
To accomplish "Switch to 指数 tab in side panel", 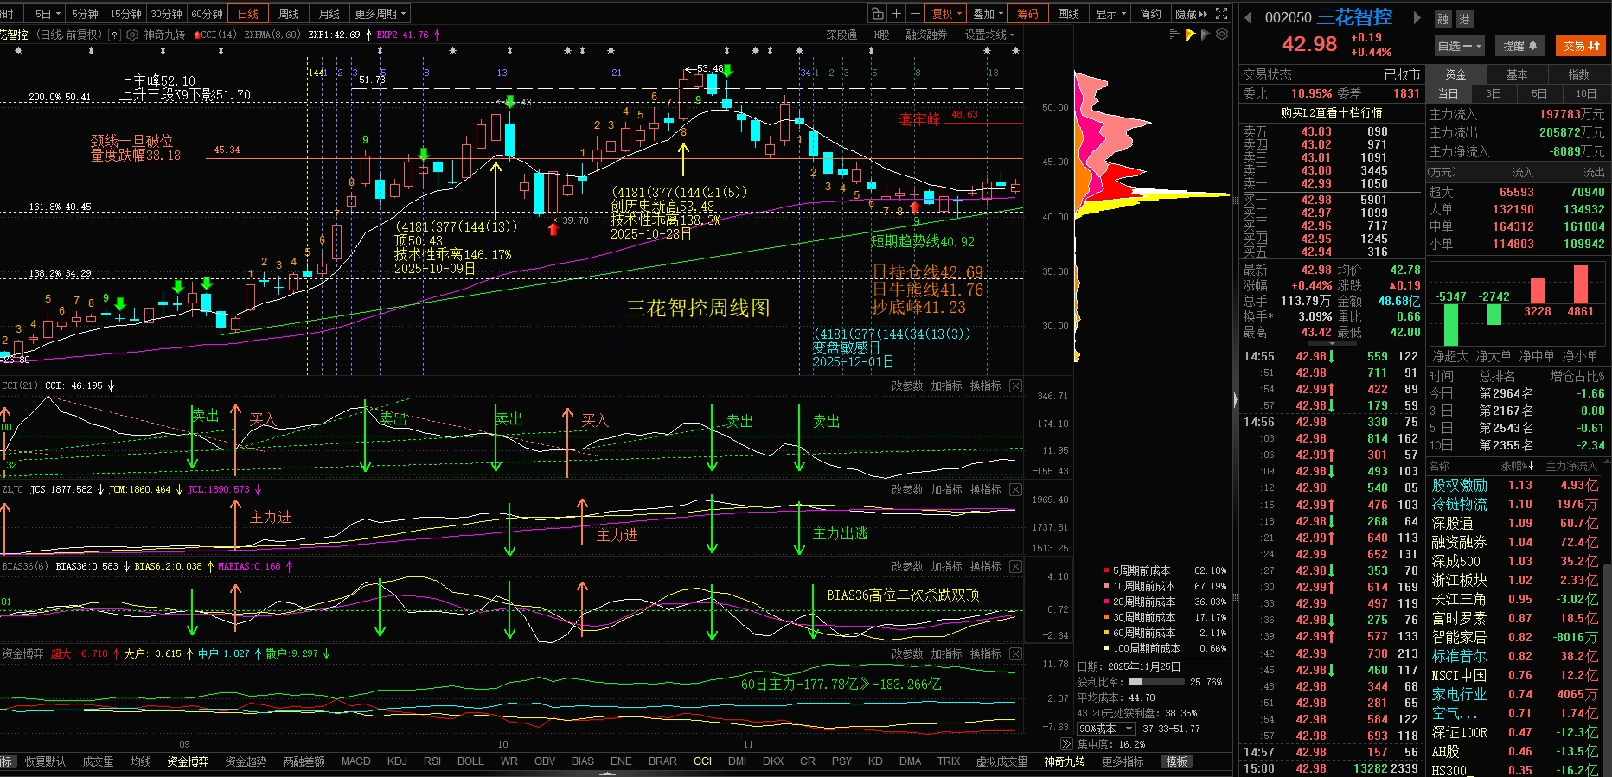I will click(1578, 74).
